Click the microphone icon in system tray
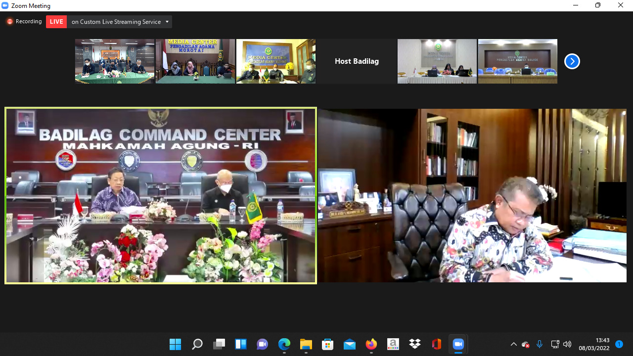Screen dimensions: 633x356 click(540, 344)
